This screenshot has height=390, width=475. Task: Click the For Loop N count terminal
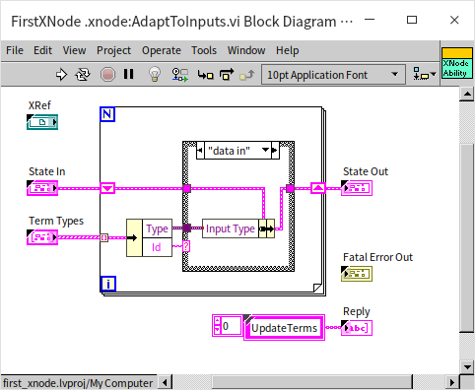point(107,114)
